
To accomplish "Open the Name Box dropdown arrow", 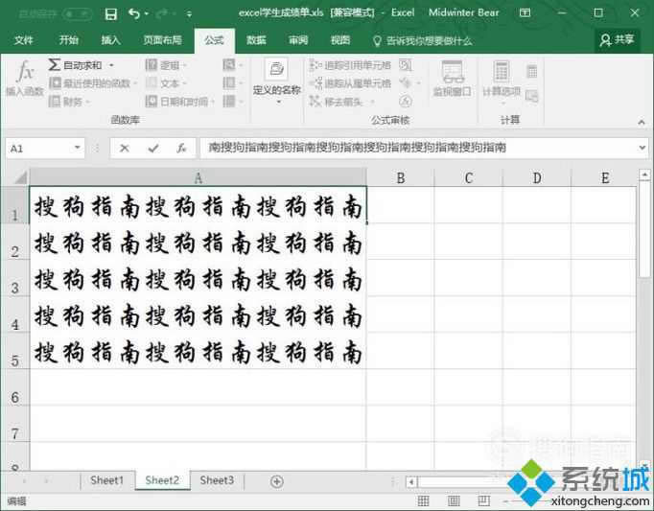I will (77, 148).
